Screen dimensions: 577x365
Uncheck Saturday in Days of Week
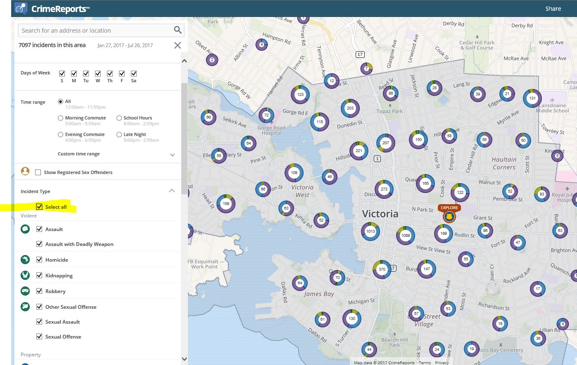134,74
